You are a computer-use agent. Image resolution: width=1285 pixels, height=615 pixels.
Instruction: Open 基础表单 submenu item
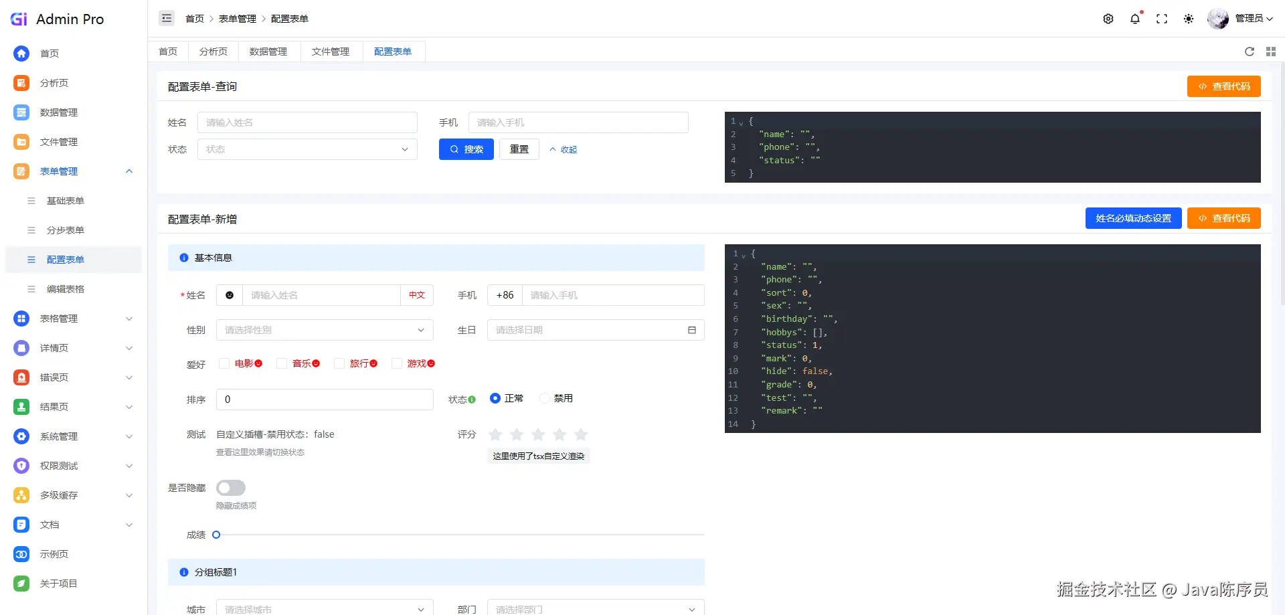click(x=66, y=201)
